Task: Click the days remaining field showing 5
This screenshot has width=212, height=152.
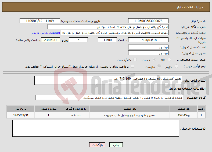Action: 78,40
